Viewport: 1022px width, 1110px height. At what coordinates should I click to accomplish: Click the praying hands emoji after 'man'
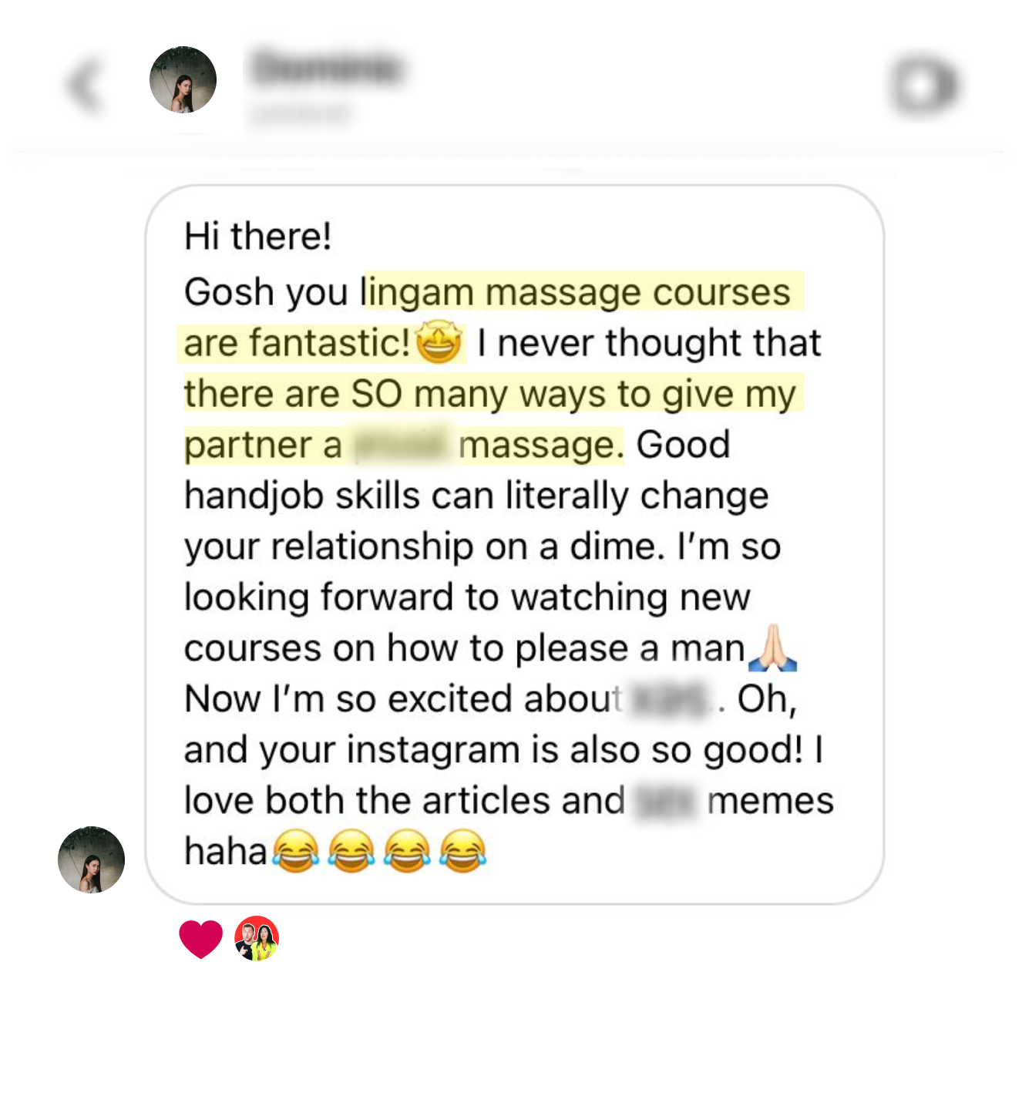(x=773, y=647)
